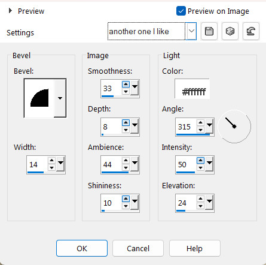Click the Reset to Default arrow icon
The width and height of the screenshot is (266, 265).
[x=251, y=31]
